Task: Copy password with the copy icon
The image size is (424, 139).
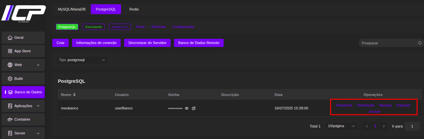Action: click(x=193, y=108)
